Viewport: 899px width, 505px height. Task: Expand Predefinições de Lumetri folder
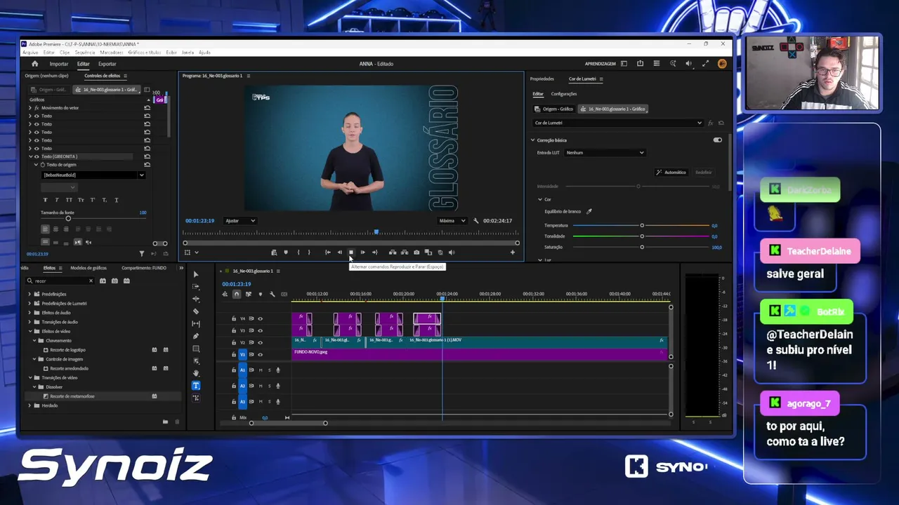[29, 304]
